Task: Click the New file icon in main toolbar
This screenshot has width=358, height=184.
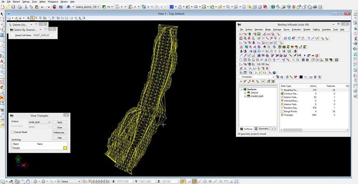Action: (x=2, y=7)
